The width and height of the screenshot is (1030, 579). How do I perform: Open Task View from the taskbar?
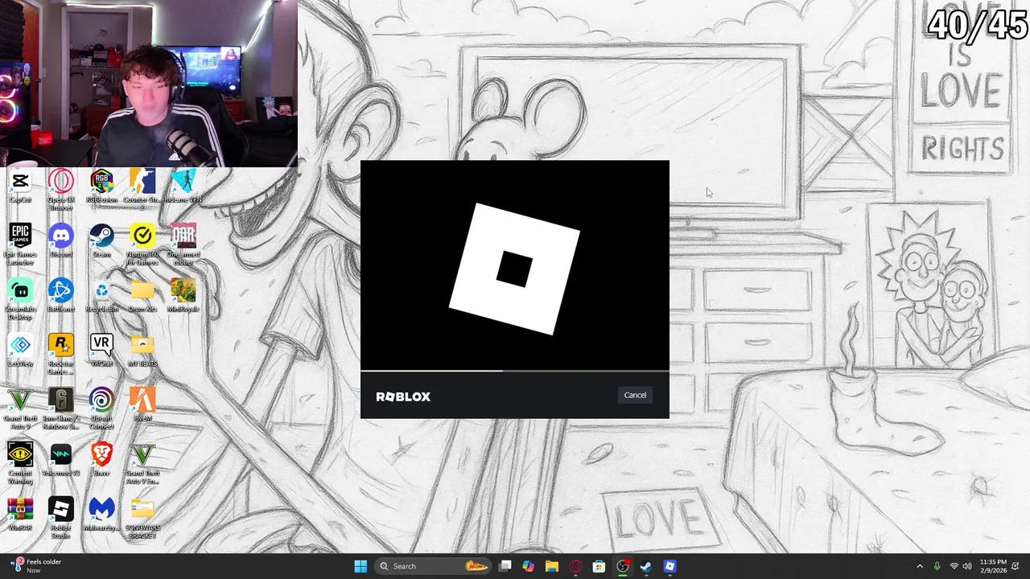tap(505, 566)
